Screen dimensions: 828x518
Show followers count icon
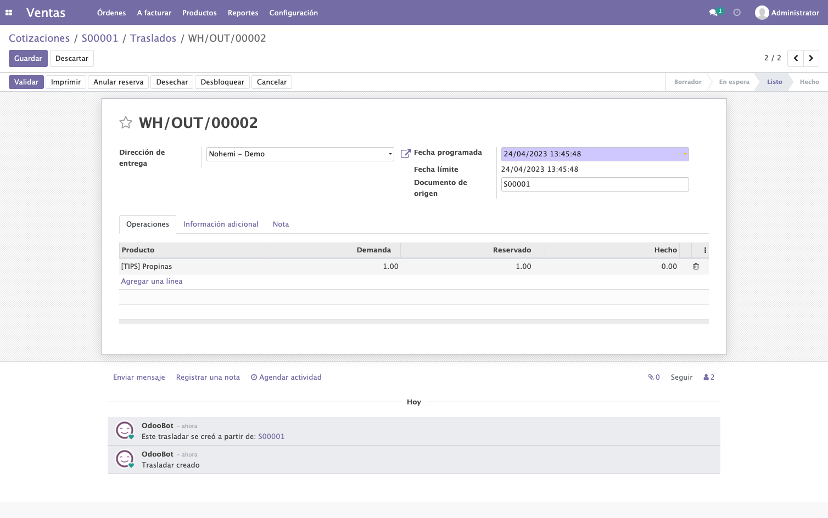click(709, 378)
